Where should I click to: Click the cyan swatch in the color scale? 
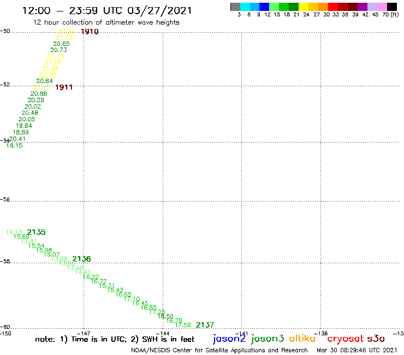(x=245, y=7)
